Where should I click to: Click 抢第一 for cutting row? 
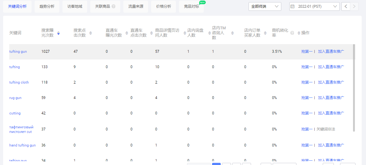[307, 113]
